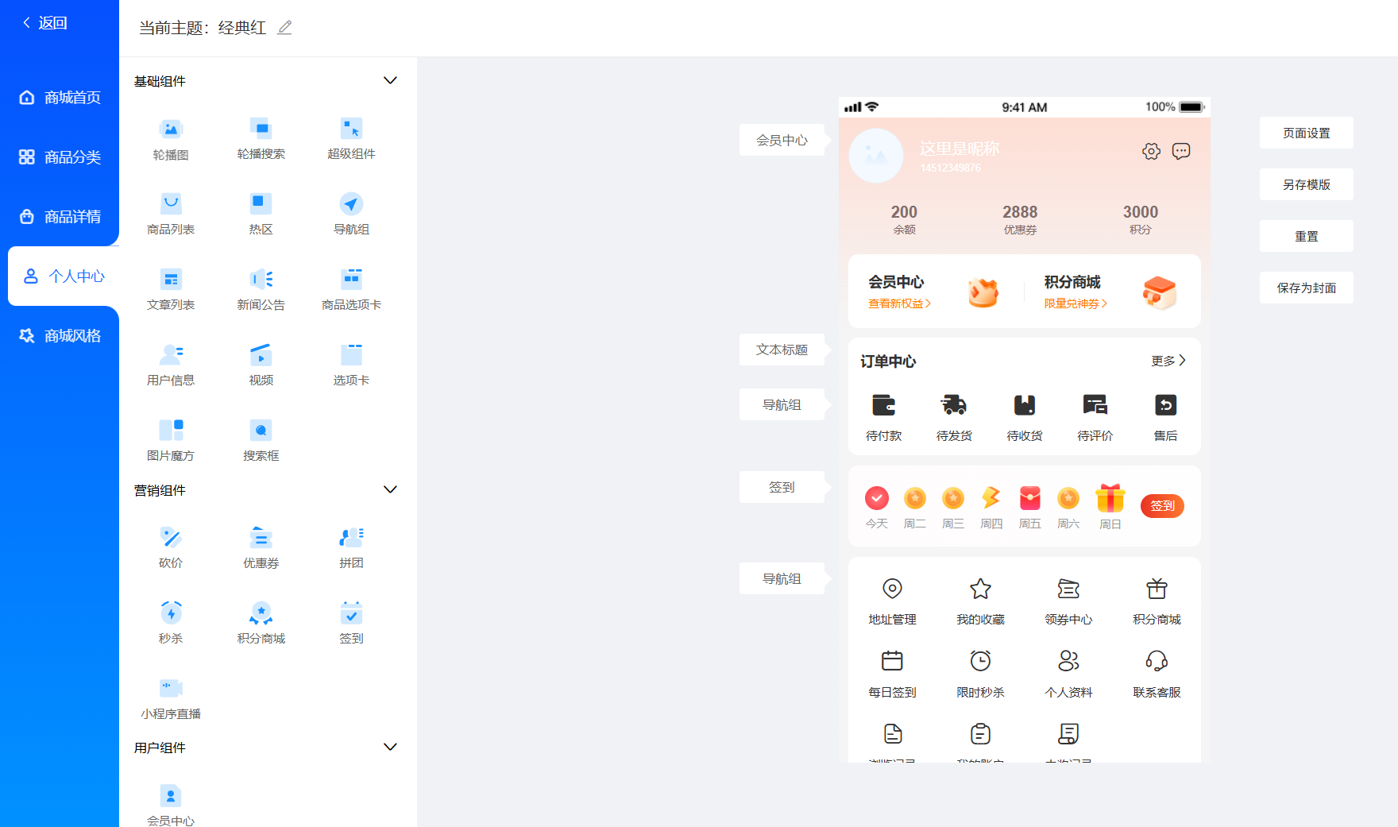Click the 待付款 wallet icon
1398x827 pixels.
click(x=883, y=405)
